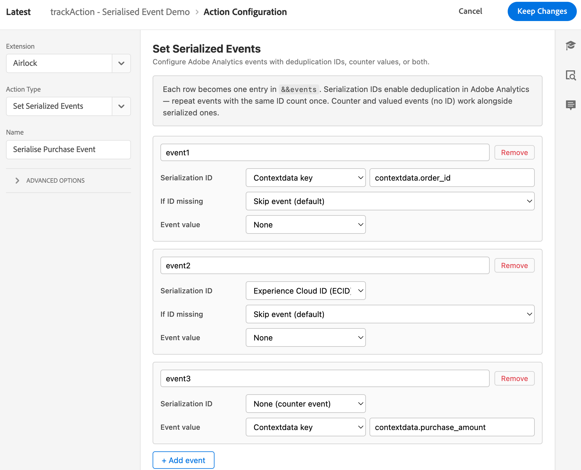The width and height of the screenshot is (581, 470).
Task: Remove the event1 row
Action: (x=514, y=152)
